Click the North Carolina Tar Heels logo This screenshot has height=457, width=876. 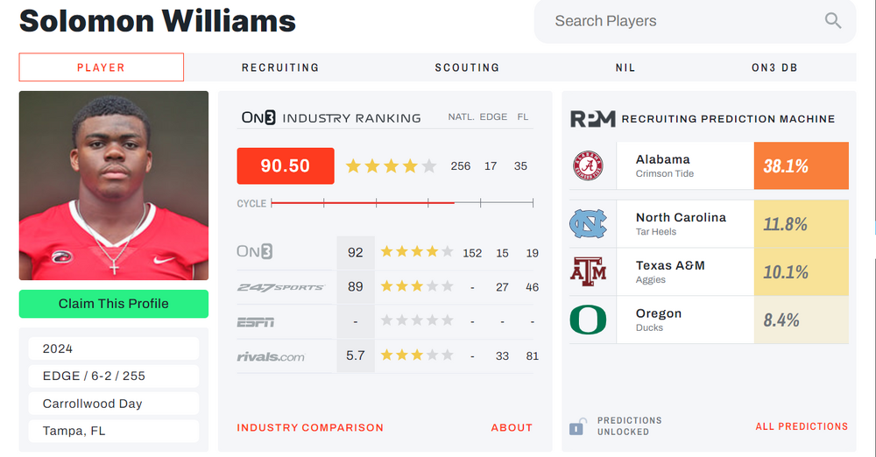tap(588, 223)
